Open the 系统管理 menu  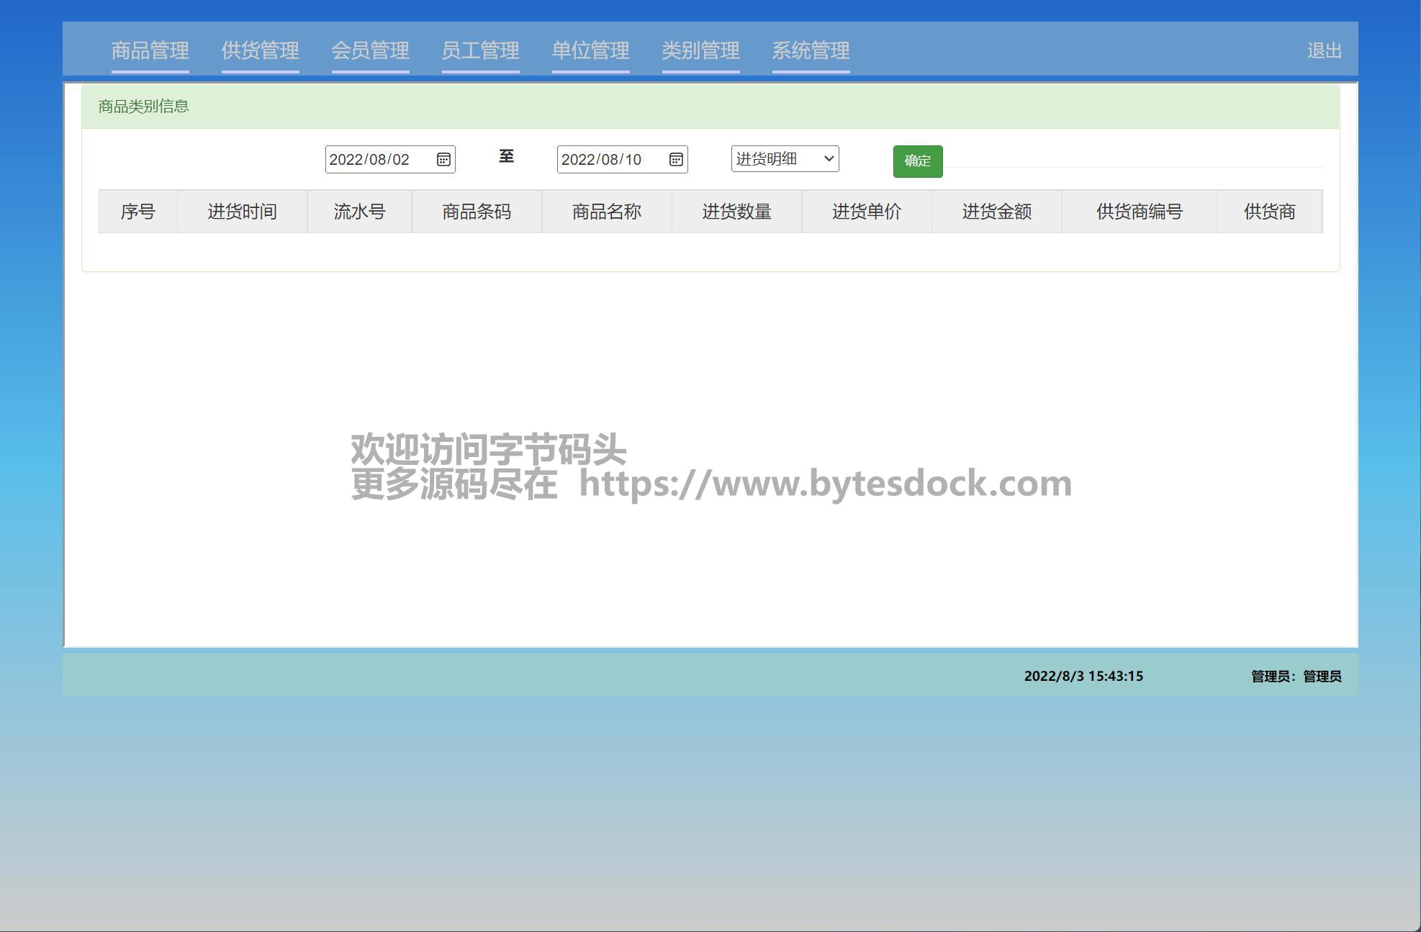coord(811,50)
